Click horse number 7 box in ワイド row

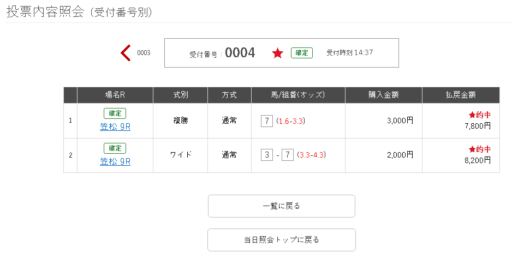tap(287, 155)
